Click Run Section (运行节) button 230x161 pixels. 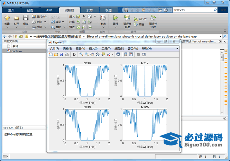click(x=140, y=19)
